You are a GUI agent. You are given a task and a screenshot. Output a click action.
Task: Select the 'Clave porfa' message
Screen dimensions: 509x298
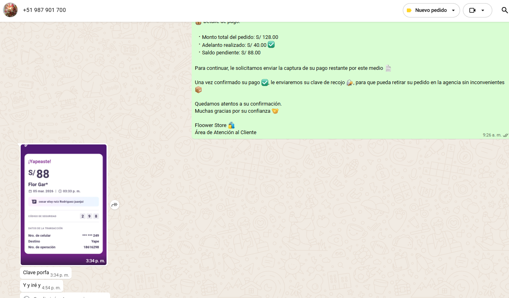tap(36, 273)
